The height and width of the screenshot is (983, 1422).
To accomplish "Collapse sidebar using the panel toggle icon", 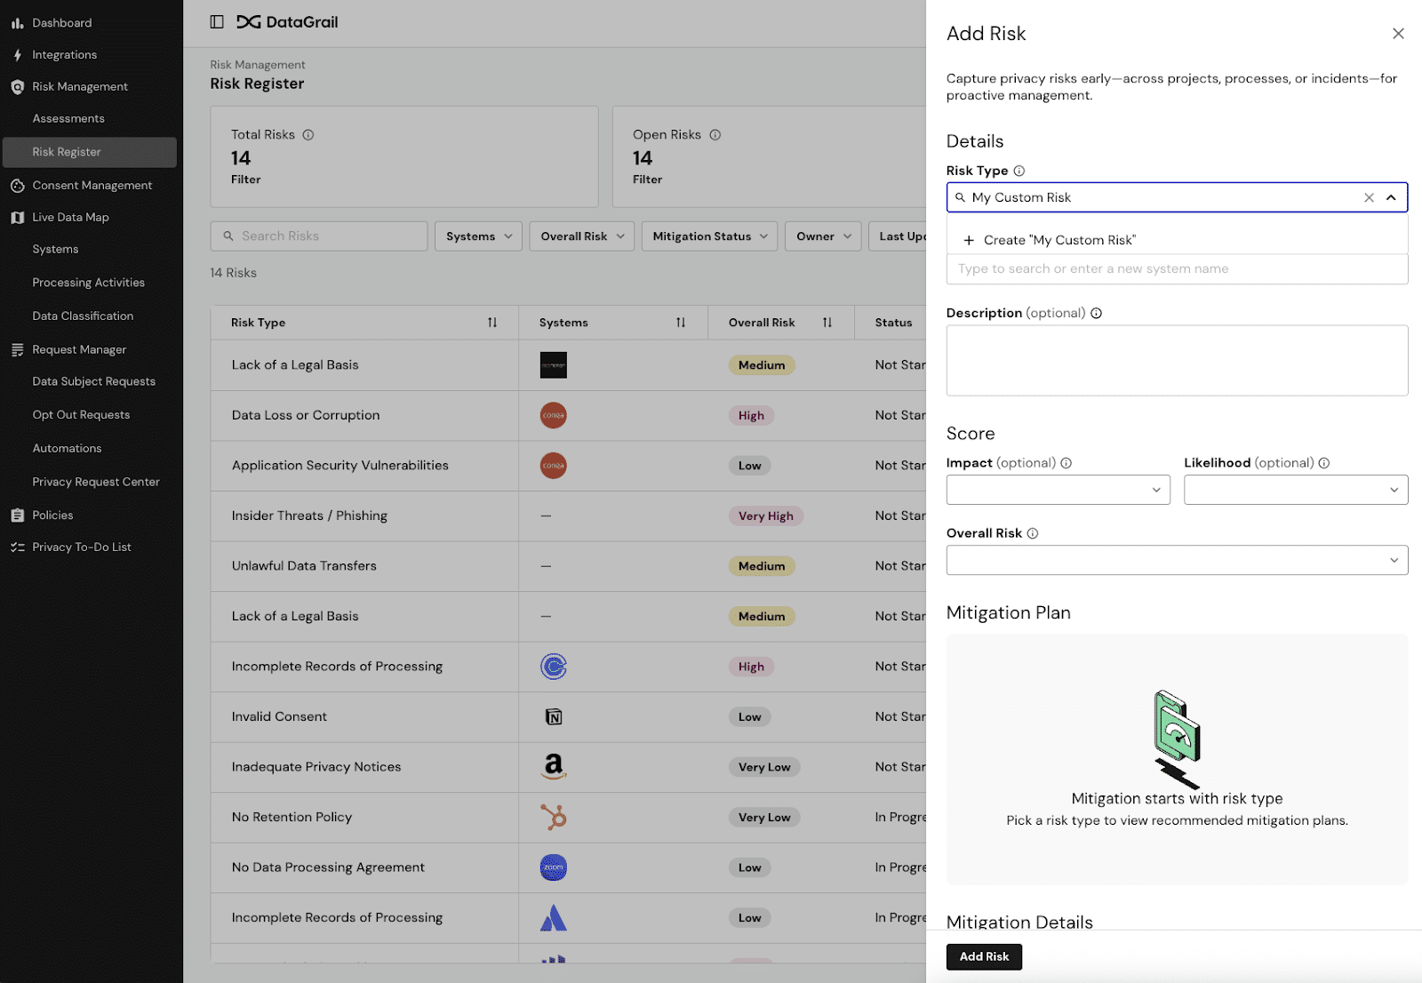I will 217,22.
